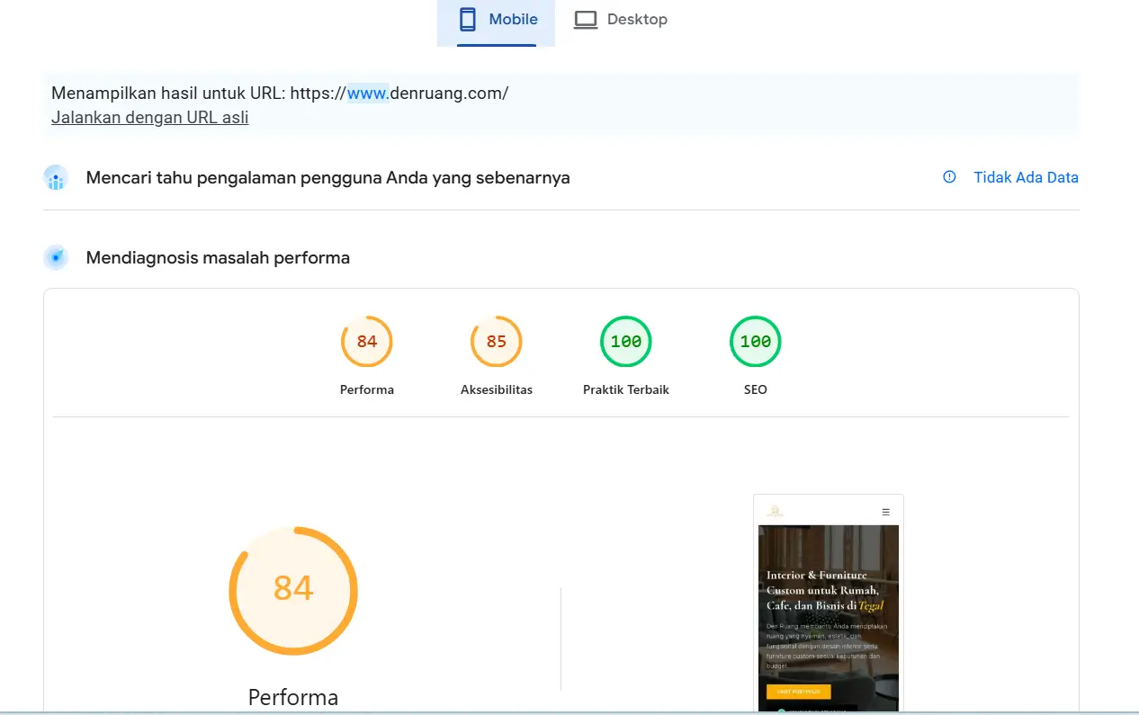Switch to the Mobile tab

point(496,21)
